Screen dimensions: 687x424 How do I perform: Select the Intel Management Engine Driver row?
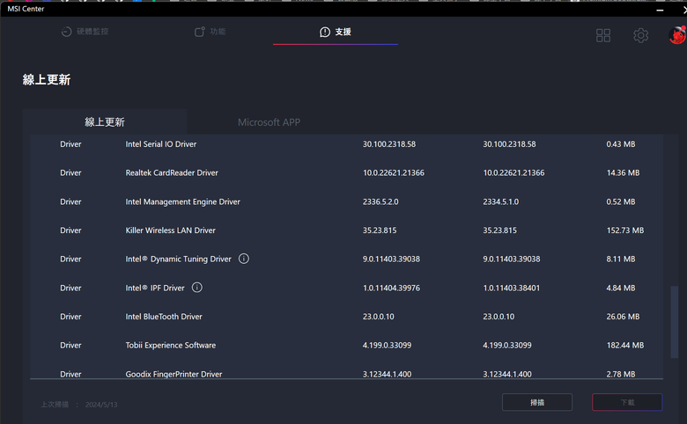point(346,201)
